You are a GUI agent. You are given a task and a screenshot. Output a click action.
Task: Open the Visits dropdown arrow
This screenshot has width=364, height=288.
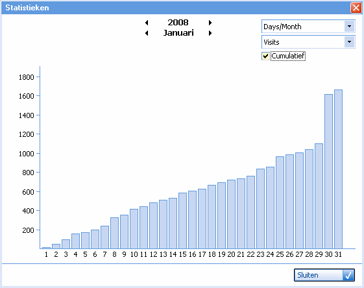(349, 42)
